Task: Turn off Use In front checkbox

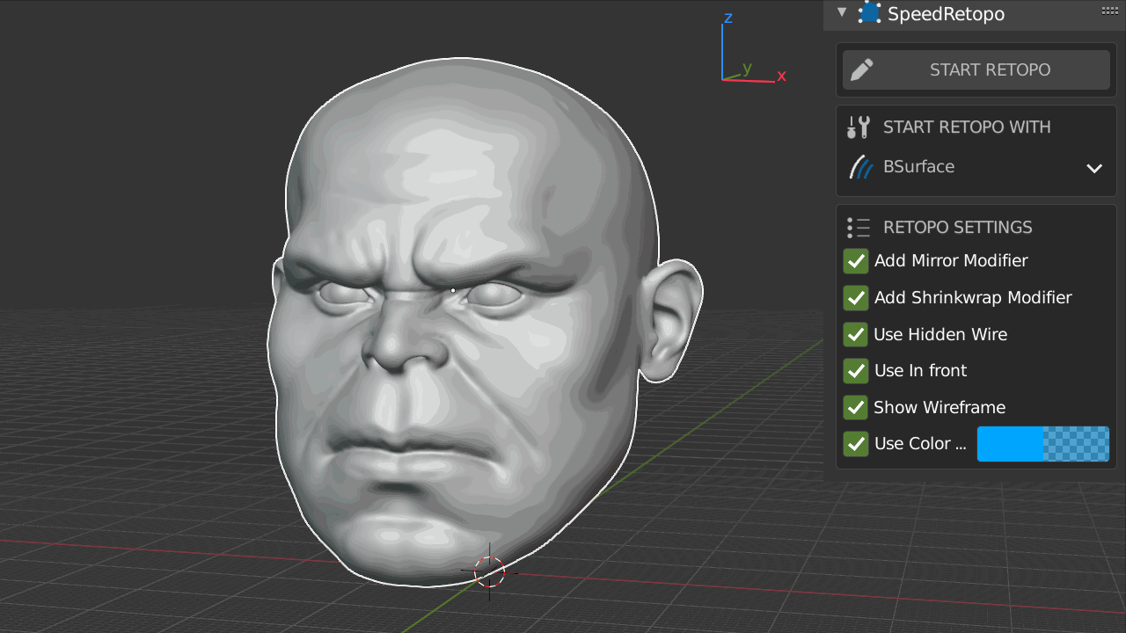Action: click(x=855, y=371)
